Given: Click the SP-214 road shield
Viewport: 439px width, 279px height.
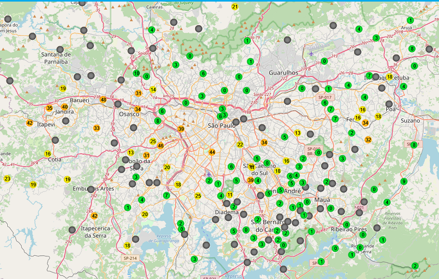Looking at the screenshot, I should 130,257.
